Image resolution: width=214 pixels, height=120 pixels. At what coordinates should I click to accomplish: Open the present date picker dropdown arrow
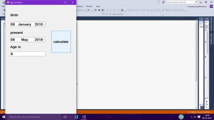[44, 40]
